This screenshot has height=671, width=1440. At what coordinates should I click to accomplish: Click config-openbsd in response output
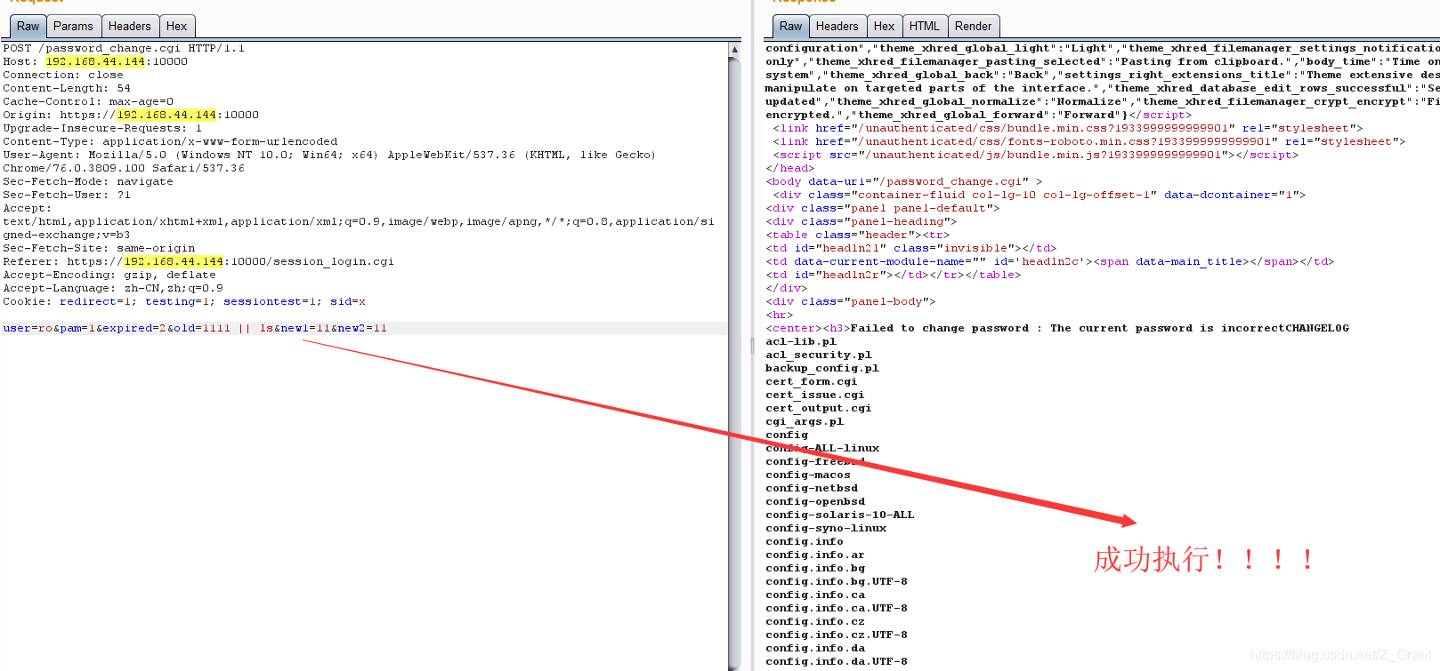(815, 501)
